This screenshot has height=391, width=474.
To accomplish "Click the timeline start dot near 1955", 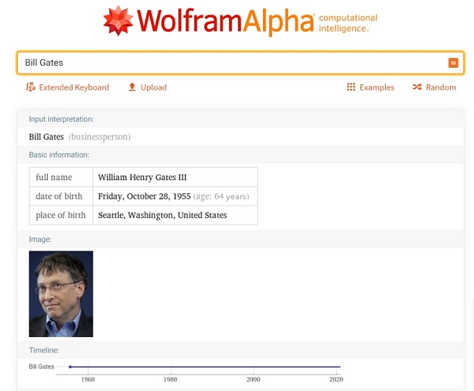I will (x=70, y=366).
